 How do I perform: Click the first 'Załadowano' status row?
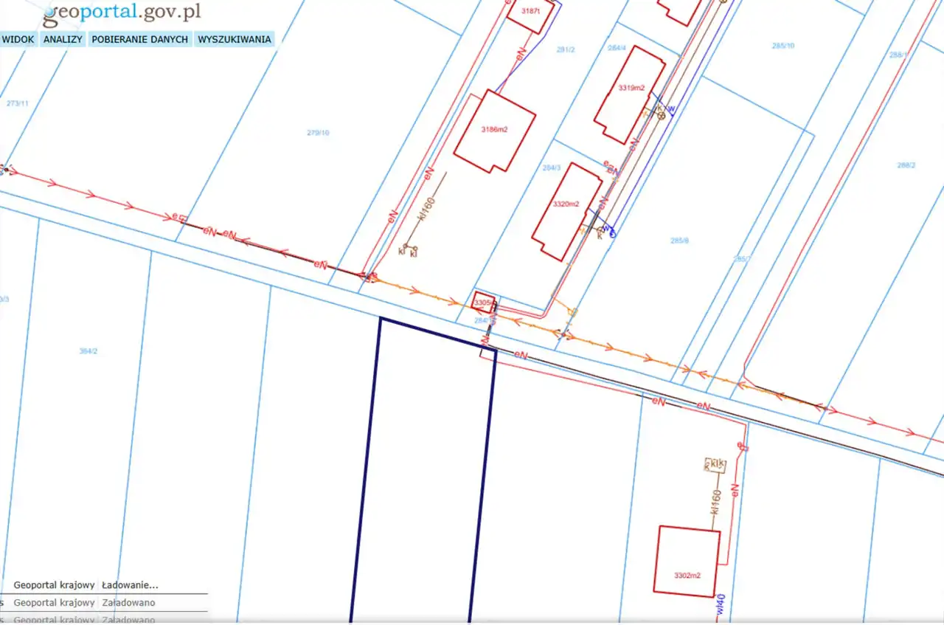coord(128,603)
